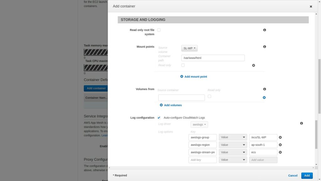Click the blue Add button

point(307,175)
